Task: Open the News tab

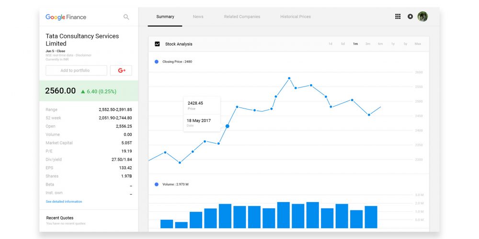Action: [x=198, y=17]
